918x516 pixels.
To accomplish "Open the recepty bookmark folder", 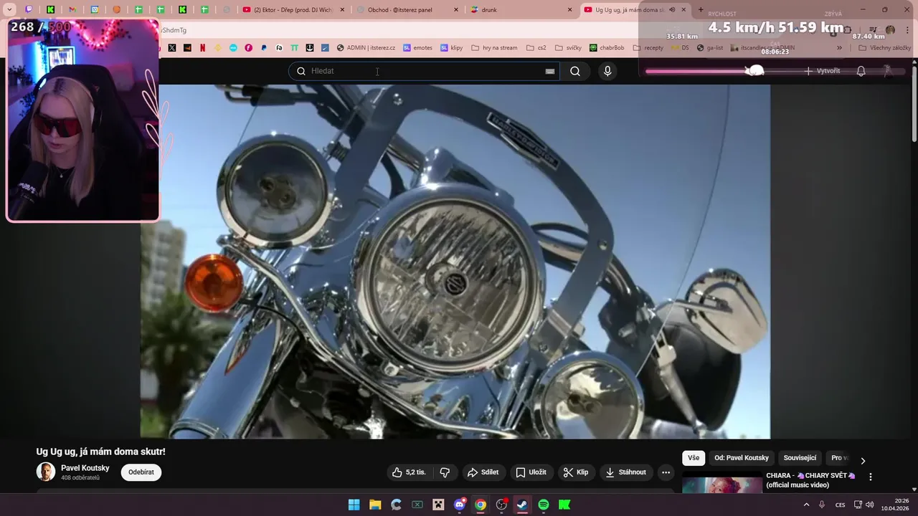I will [648, 48].
